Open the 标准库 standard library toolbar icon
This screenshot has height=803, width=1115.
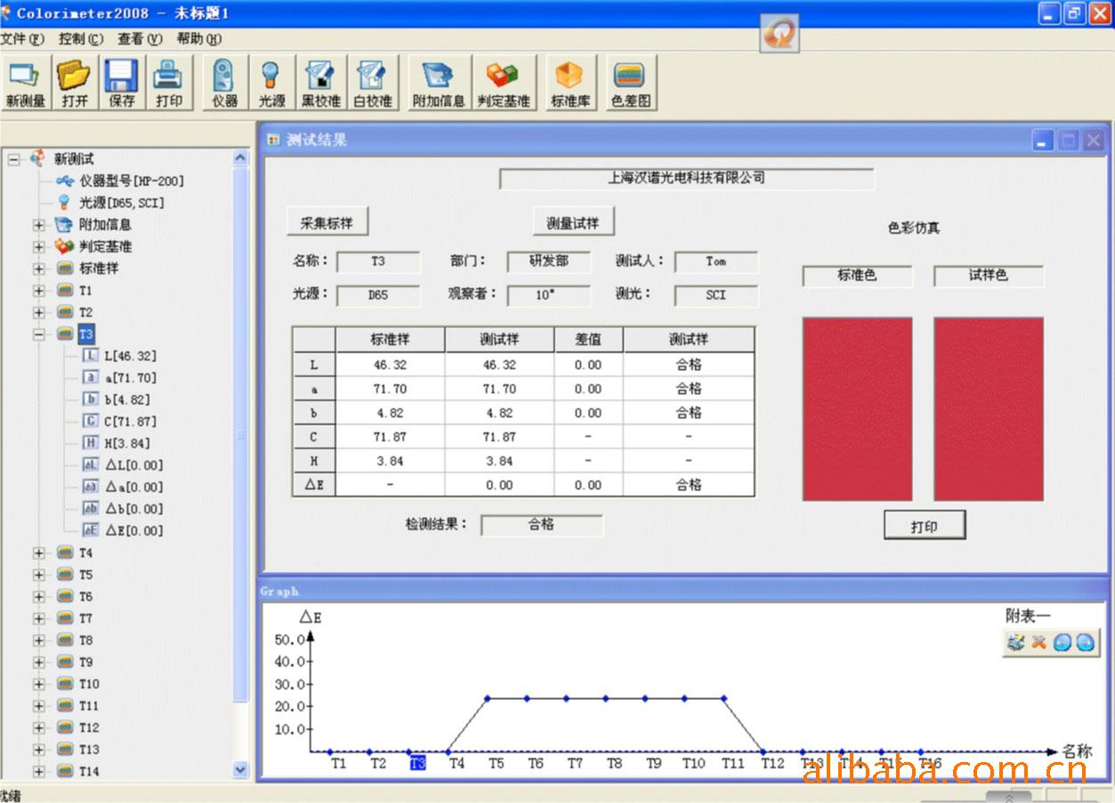570,84
